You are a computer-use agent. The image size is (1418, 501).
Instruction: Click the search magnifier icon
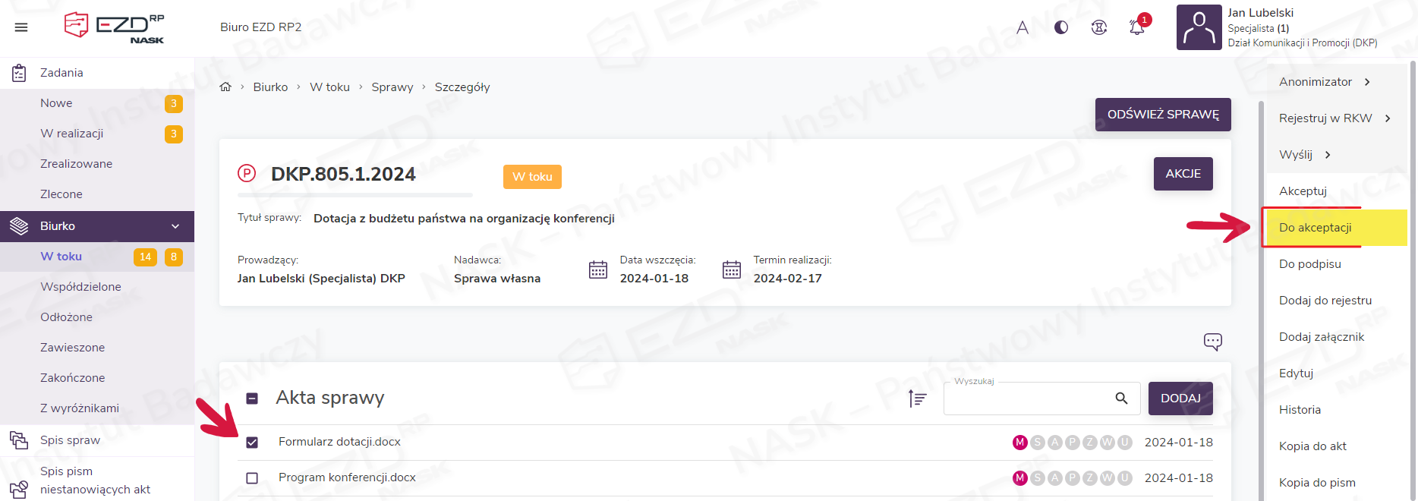(x=1121, y=399)
